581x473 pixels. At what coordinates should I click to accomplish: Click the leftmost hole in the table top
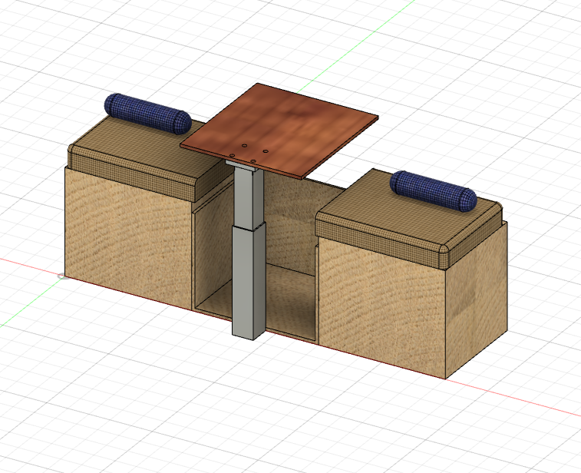[x=231, y=154]
